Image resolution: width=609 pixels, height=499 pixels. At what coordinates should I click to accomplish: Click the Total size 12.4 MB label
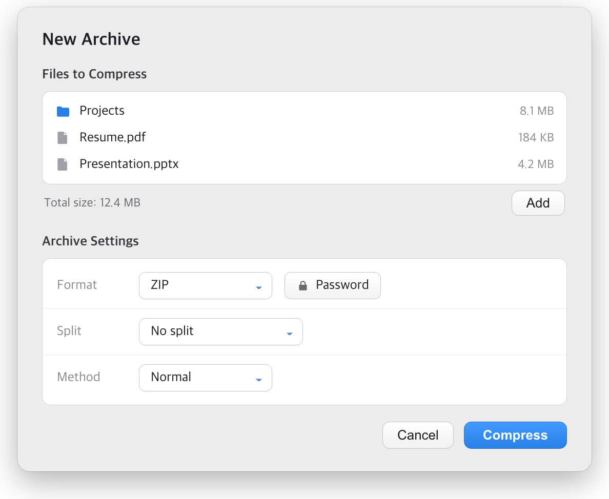click(x=92, y=202)
